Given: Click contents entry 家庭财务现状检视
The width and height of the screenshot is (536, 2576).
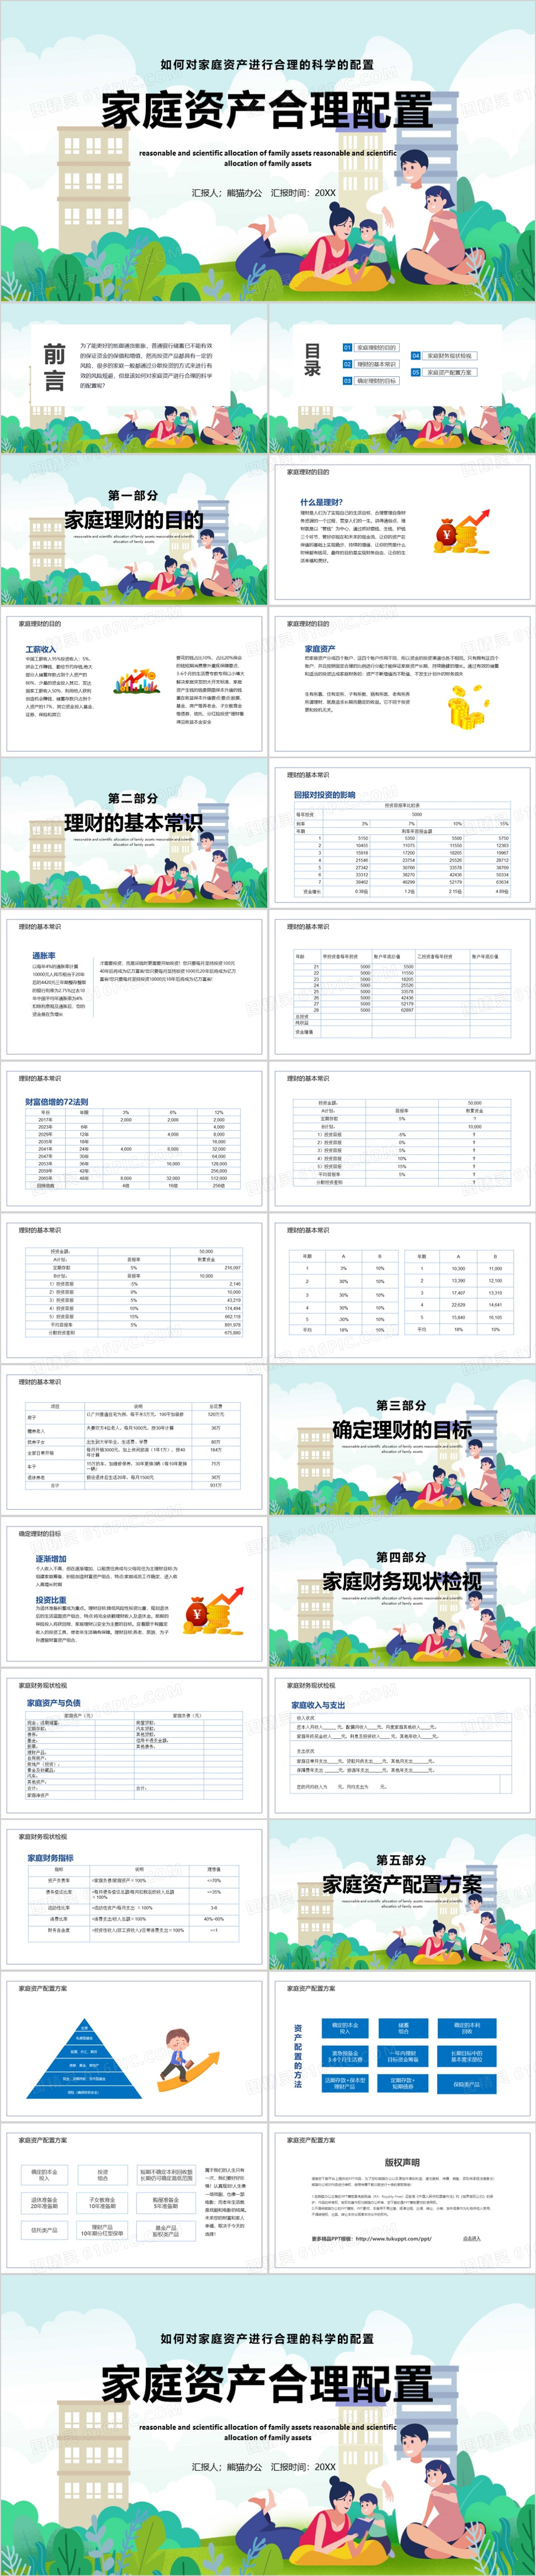Looking at the screenshot, I should pos(449,356).
